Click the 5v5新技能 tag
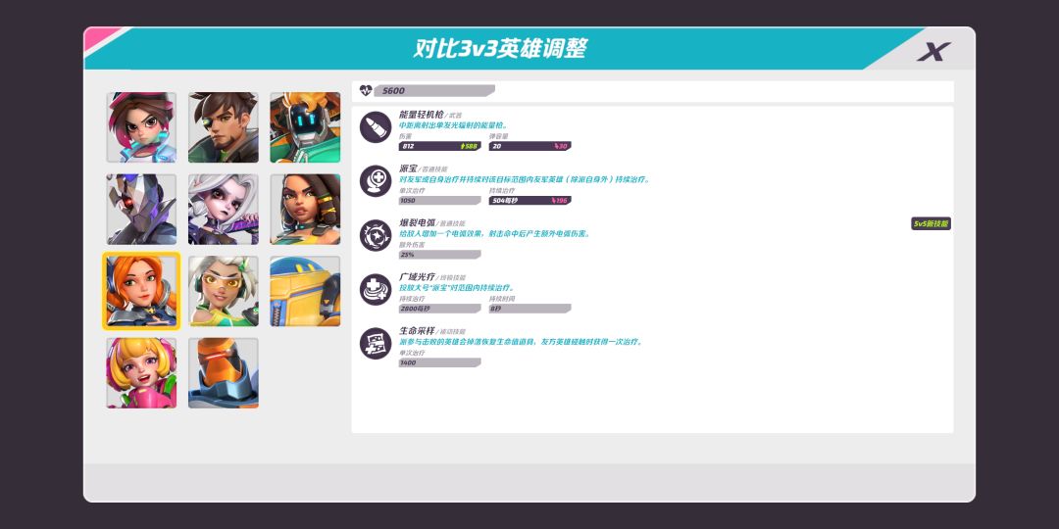 coord(931,223)
